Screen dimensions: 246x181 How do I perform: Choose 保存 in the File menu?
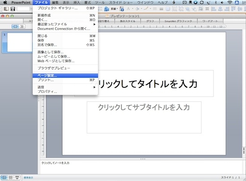click(65, 40)
